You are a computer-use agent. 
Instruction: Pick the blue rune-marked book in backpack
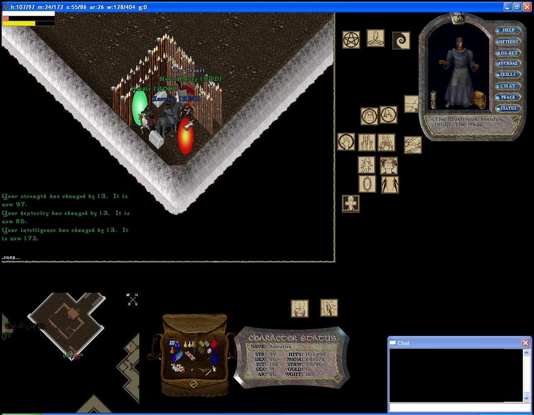click(x=171, y=343)
